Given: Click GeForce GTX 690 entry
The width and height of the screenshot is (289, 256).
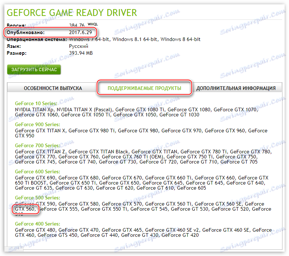Looking at the screenshot, I should click(x=35, y=178).
